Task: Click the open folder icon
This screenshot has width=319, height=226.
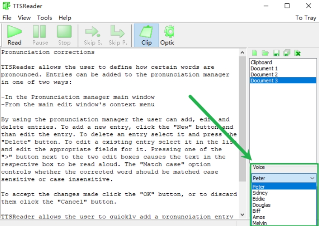Action: [265, 53]
